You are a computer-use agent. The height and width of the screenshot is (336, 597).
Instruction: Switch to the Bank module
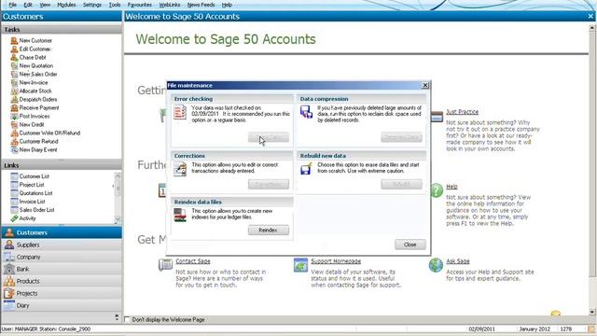(x=62, y=269)
